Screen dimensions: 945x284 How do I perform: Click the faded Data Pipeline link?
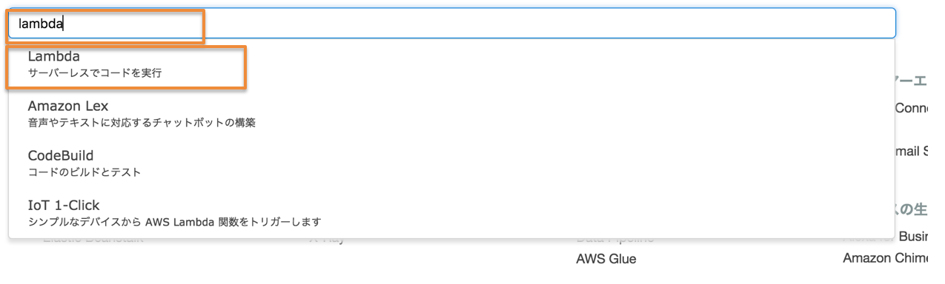pyautogui.click(x=615, y=238)
